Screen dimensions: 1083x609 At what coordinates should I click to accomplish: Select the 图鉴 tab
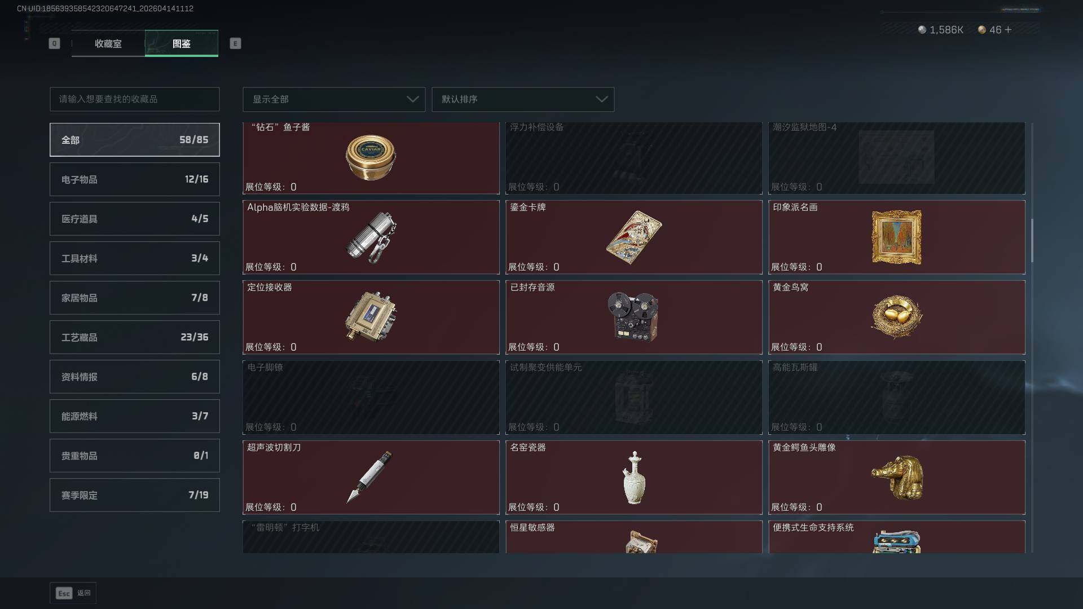pyautogui.click(x=182, y=43)
